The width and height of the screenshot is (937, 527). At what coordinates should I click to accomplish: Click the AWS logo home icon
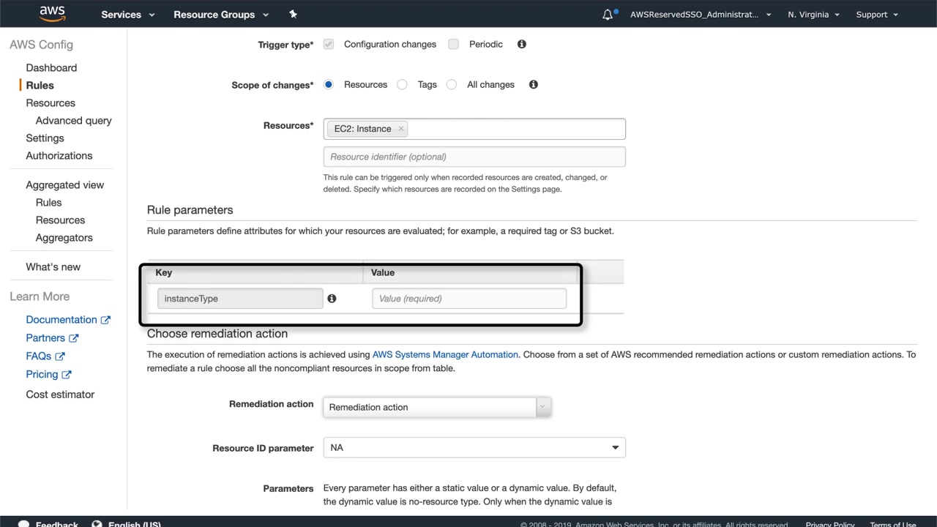pyautogui.click(x=52, y=14)
